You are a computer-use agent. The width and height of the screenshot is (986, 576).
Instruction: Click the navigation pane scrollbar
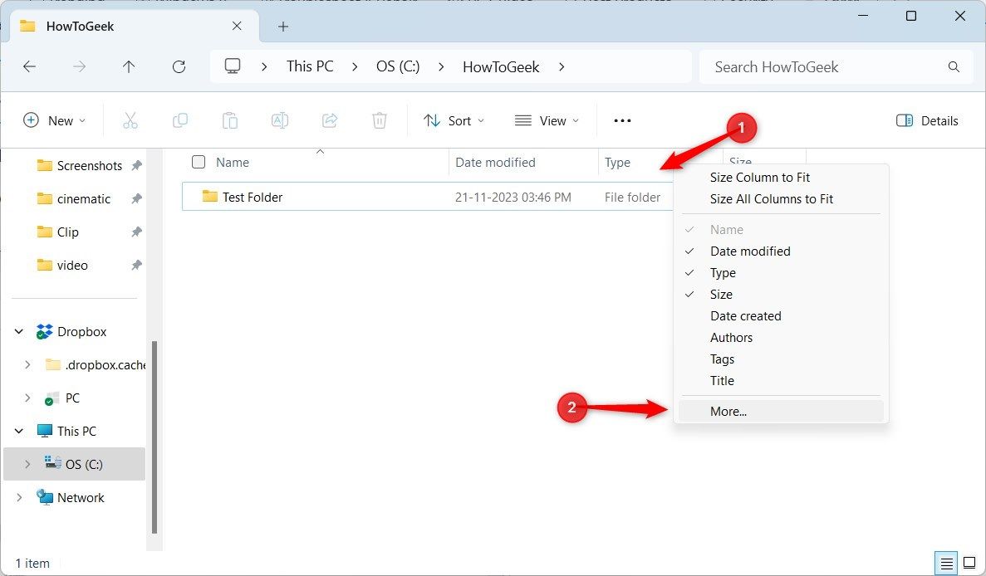tap(155, 437)
